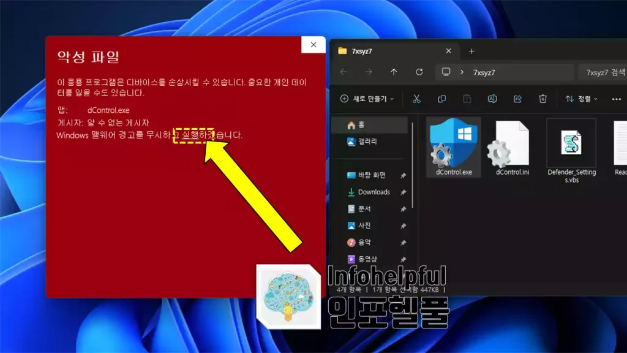Close the red 악성 파일 warning dialog
Viewport: 627px width, 353px height.
point(313,45)
